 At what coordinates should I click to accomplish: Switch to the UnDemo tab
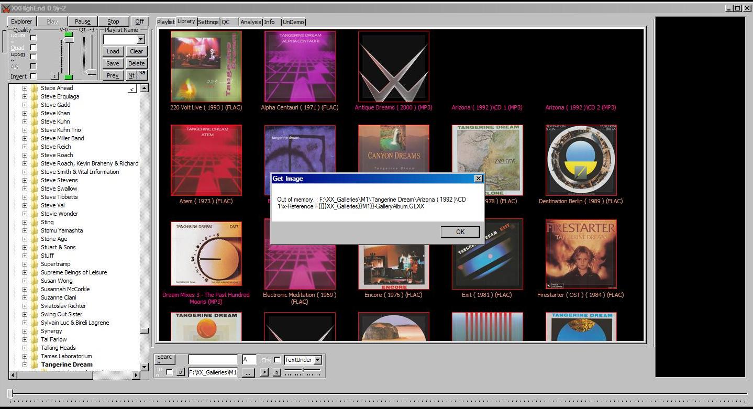click(293, 22)
